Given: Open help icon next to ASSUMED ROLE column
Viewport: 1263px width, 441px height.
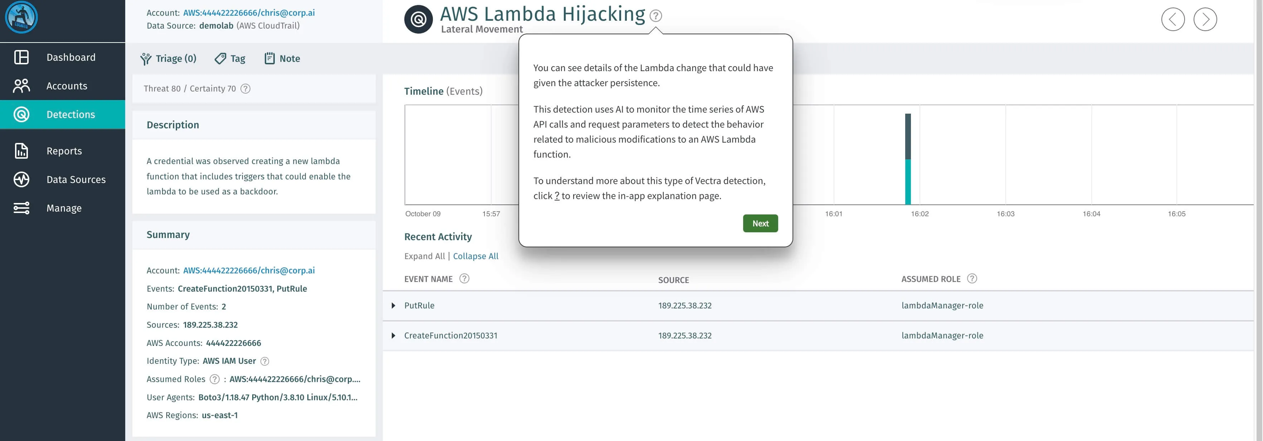Looking at the screenshot, I should pos(972,278).
